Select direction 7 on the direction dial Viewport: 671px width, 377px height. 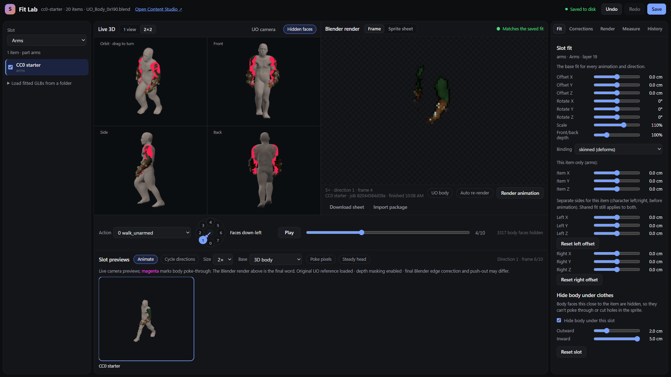[x=218, y=240]
